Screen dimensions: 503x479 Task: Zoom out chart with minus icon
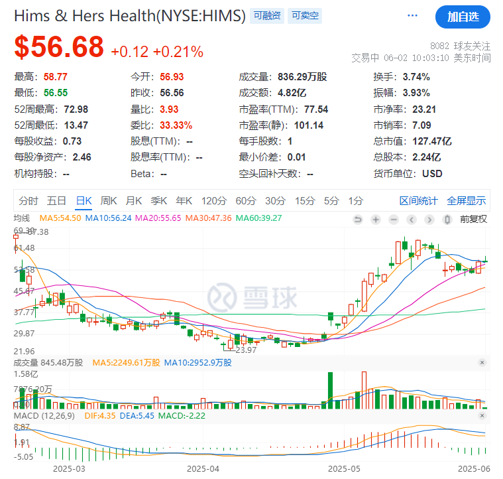tap(394, 220)
